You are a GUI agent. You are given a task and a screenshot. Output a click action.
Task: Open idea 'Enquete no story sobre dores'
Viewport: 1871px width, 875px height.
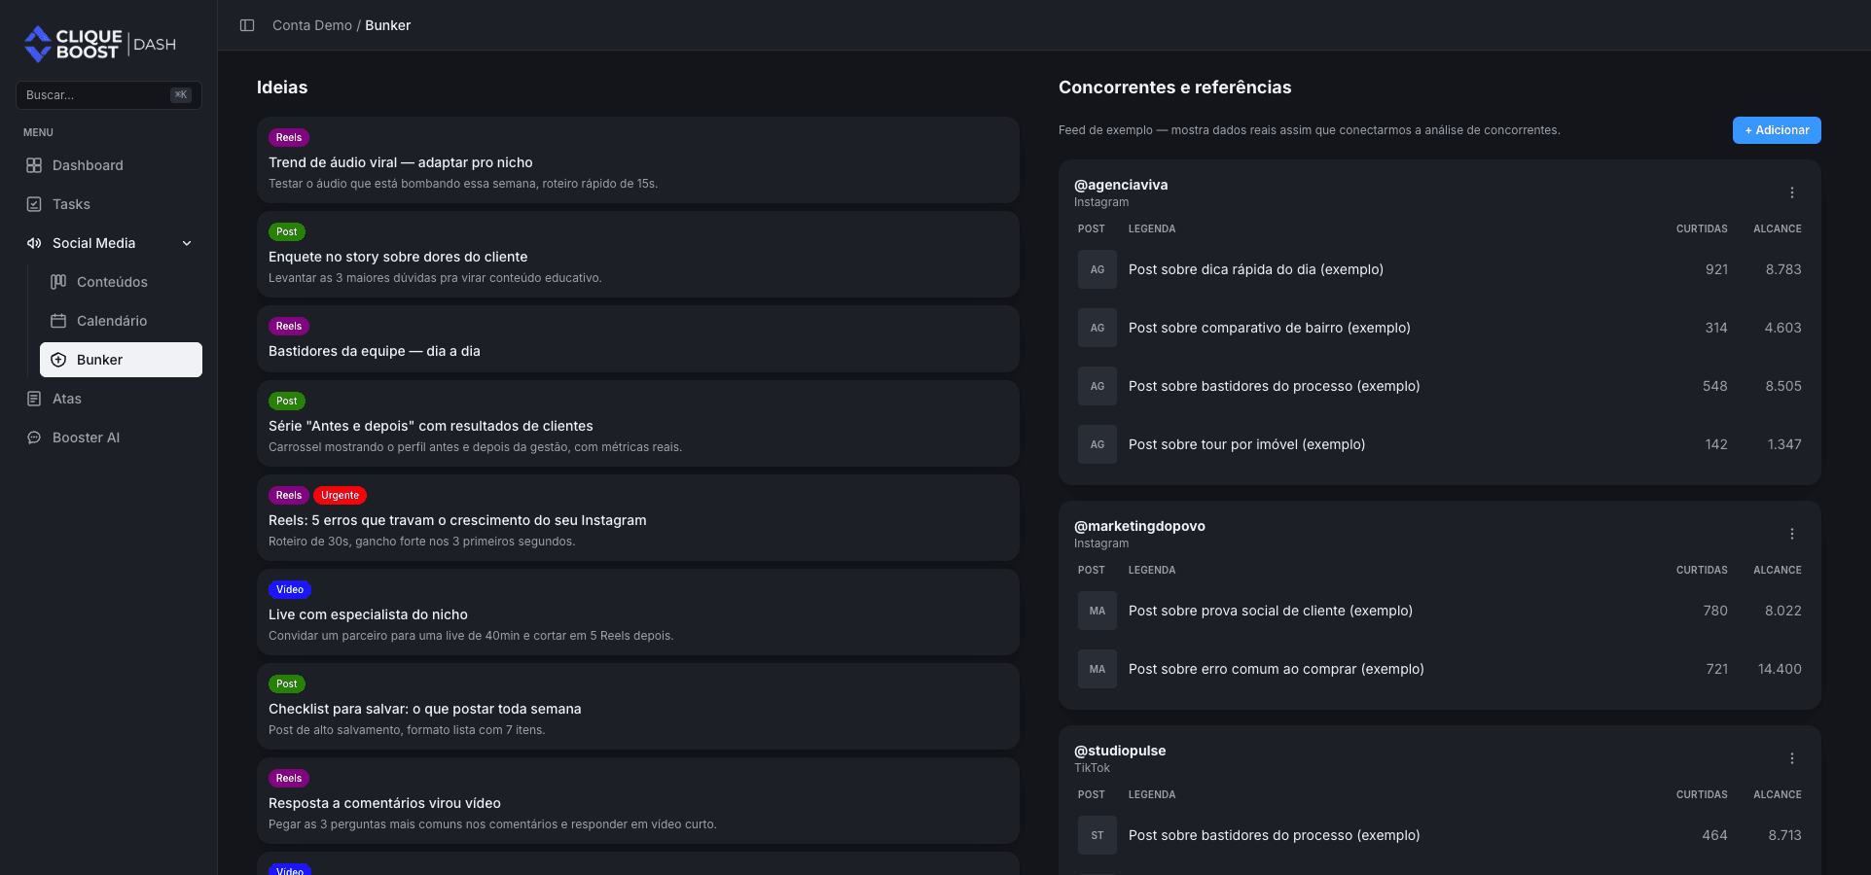pos(638,255)
